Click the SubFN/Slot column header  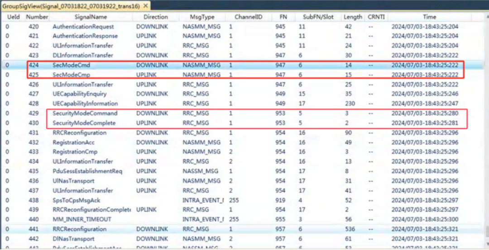tap(318, 17)
